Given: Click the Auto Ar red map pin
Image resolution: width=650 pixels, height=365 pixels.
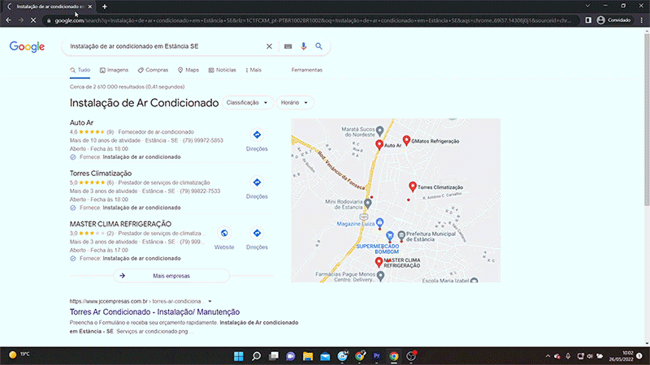Looking at the screenshot, I should [x=379, y=144].
